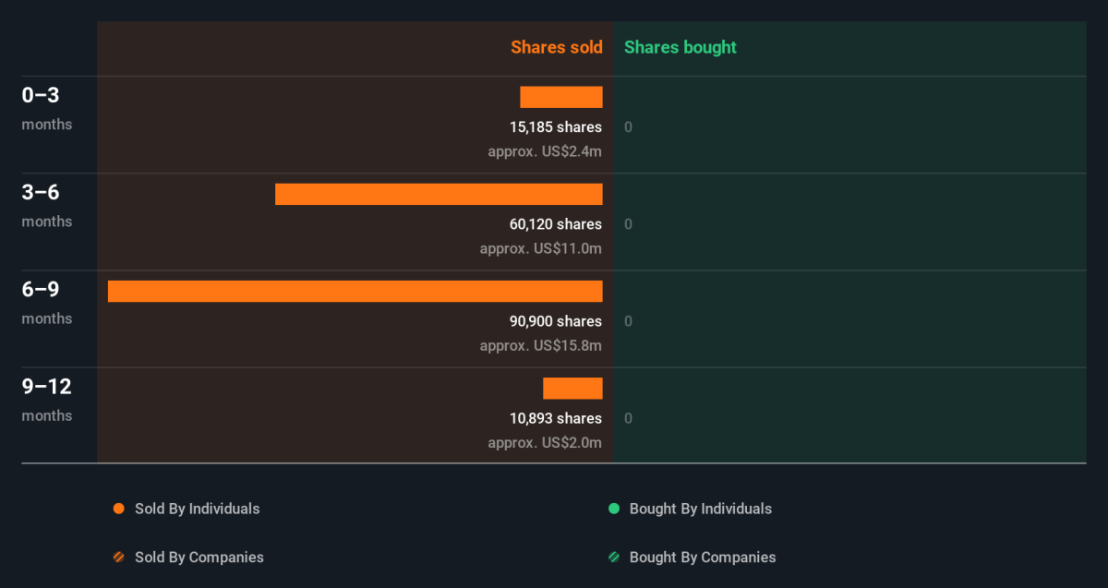Click the striped Sold By Companies legend icon

pos(118,558)
